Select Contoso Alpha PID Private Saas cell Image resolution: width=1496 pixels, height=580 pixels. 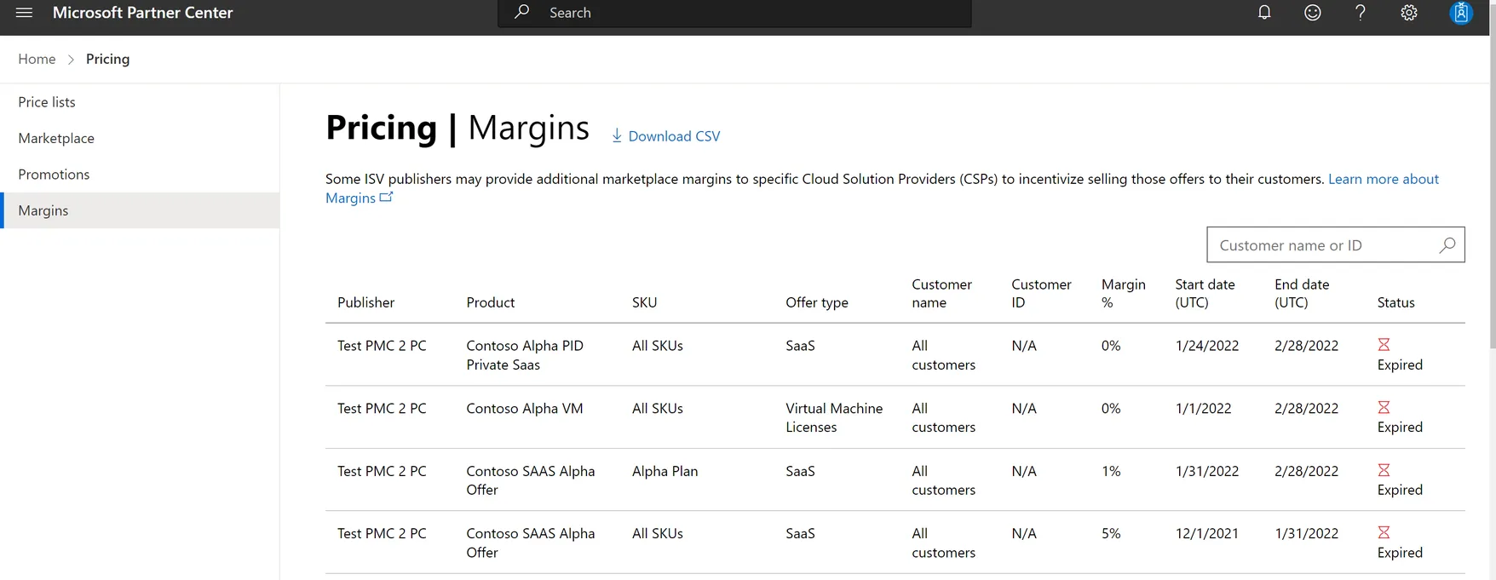pyautogui.click(x=525, y=355)
